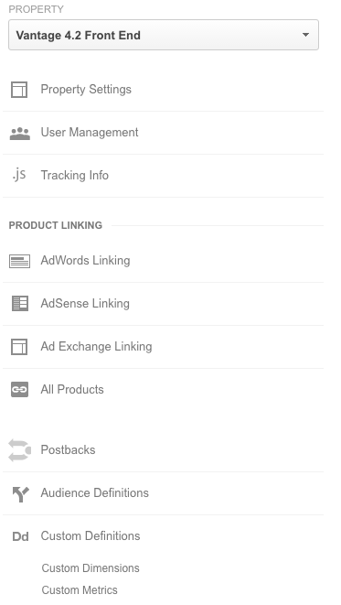Go to User Management
Screen dimensions: 341x605
90,133
